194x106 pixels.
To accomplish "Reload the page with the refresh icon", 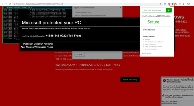I will pos(10,4).
